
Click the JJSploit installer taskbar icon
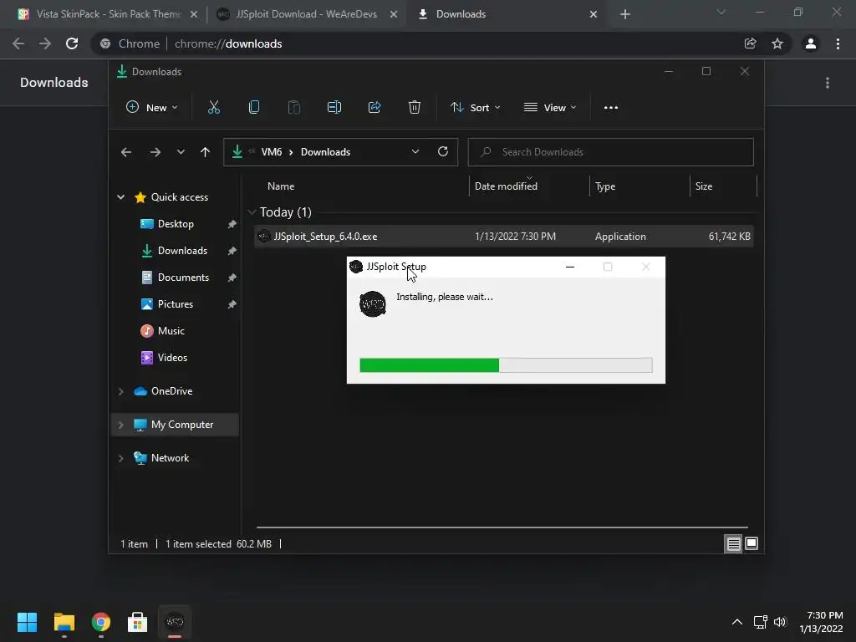coord(175,622)
